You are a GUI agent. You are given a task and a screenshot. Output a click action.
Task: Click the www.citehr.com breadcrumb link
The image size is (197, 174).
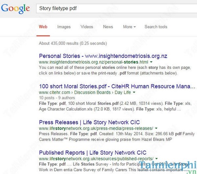tap(54, 93)
